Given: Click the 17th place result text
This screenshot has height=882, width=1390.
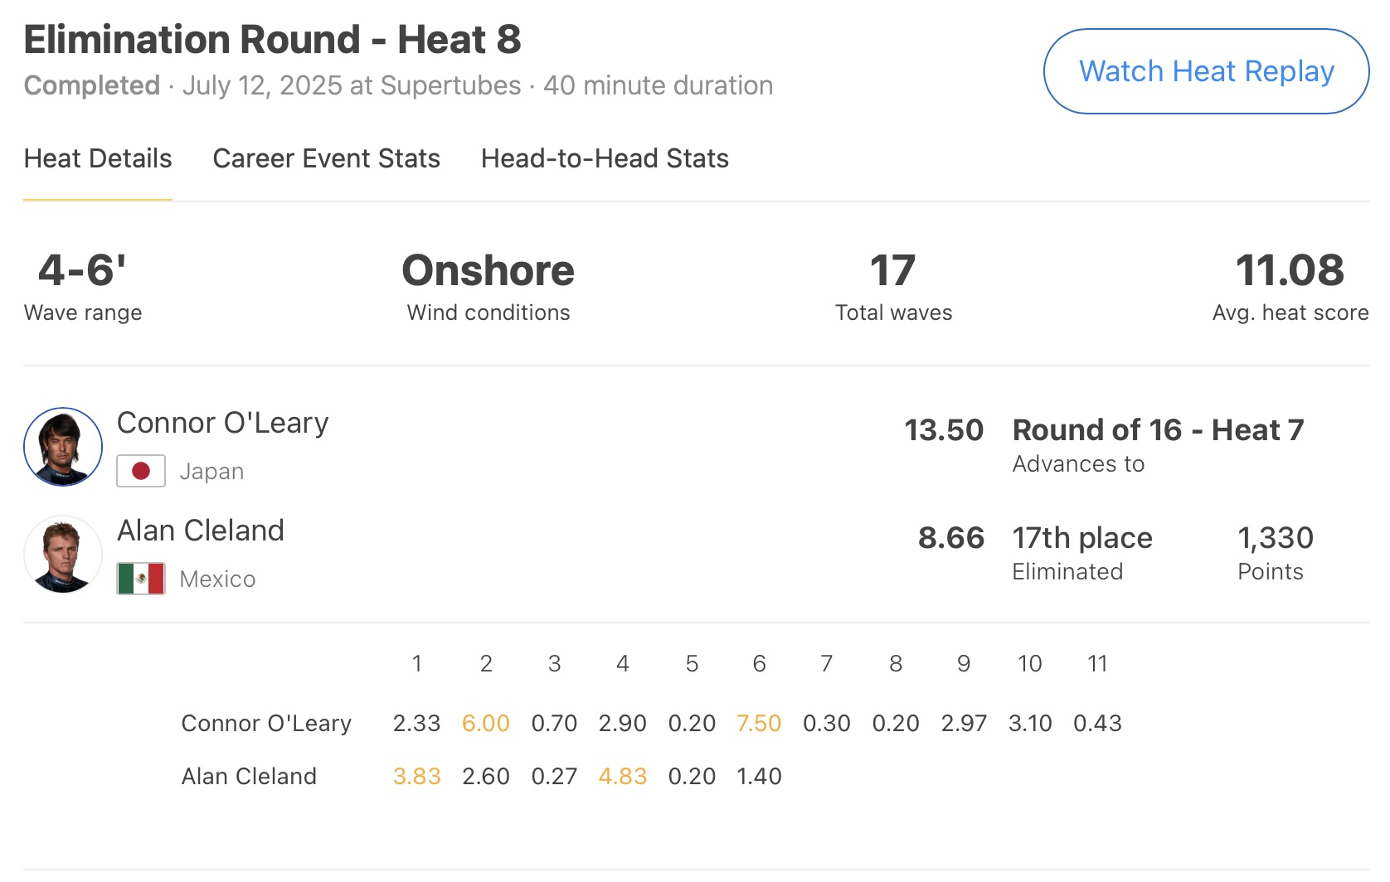Looking at the screenshot, I should click(x=1082, y=538).
